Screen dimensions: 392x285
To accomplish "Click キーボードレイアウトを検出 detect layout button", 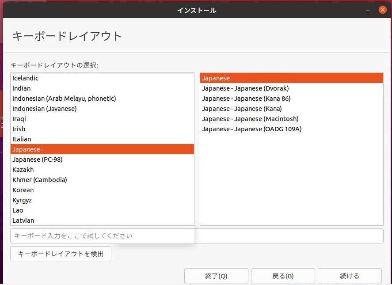I will tap(61, 254).
